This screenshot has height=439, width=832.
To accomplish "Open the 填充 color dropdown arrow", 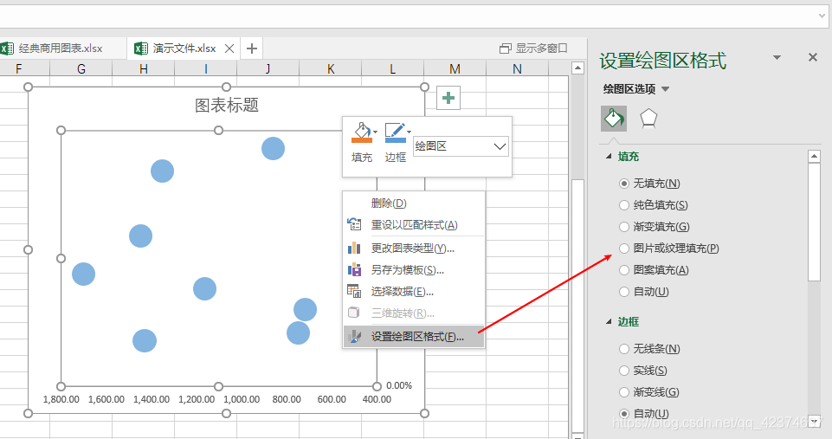I will [x=375, y=132].
